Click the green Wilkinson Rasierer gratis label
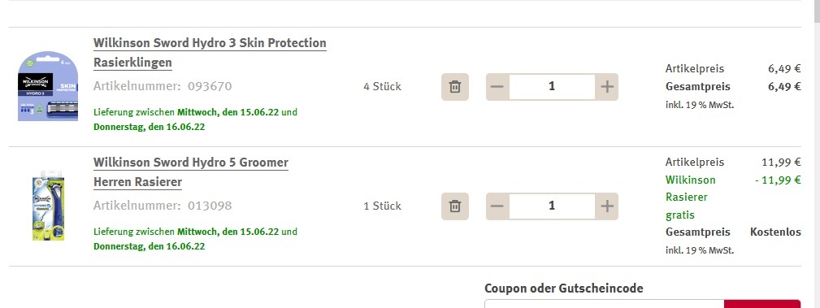Screen dimensions: 820x308 (690, 197)
